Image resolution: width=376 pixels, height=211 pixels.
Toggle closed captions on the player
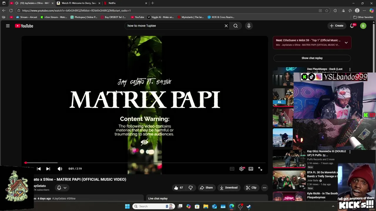pos(232,169)
